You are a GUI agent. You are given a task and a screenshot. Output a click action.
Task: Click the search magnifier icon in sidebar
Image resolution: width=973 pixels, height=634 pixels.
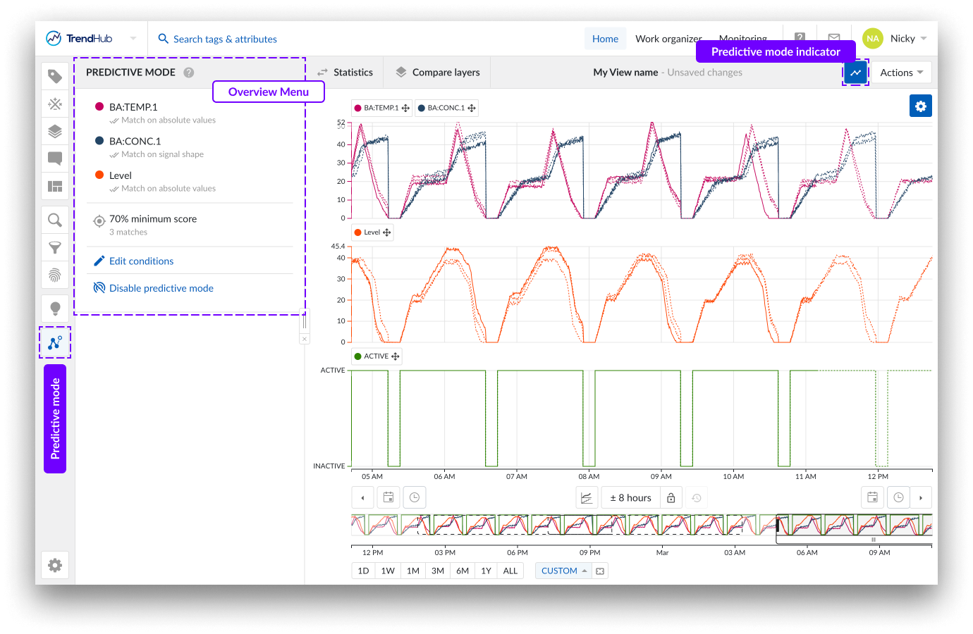click(x=55, y=220)
